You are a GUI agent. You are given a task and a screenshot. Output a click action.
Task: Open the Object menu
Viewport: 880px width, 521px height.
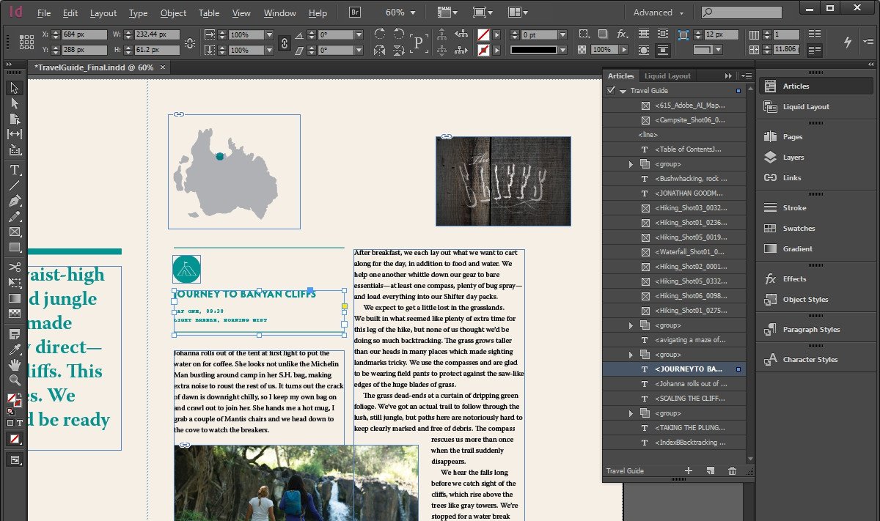[173, 13]
